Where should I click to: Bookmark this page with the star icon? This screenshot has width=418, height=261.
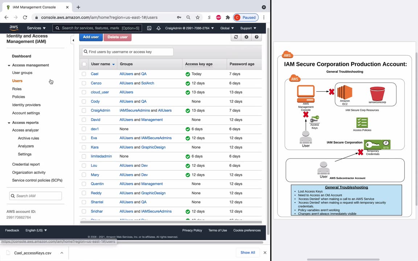197,17
